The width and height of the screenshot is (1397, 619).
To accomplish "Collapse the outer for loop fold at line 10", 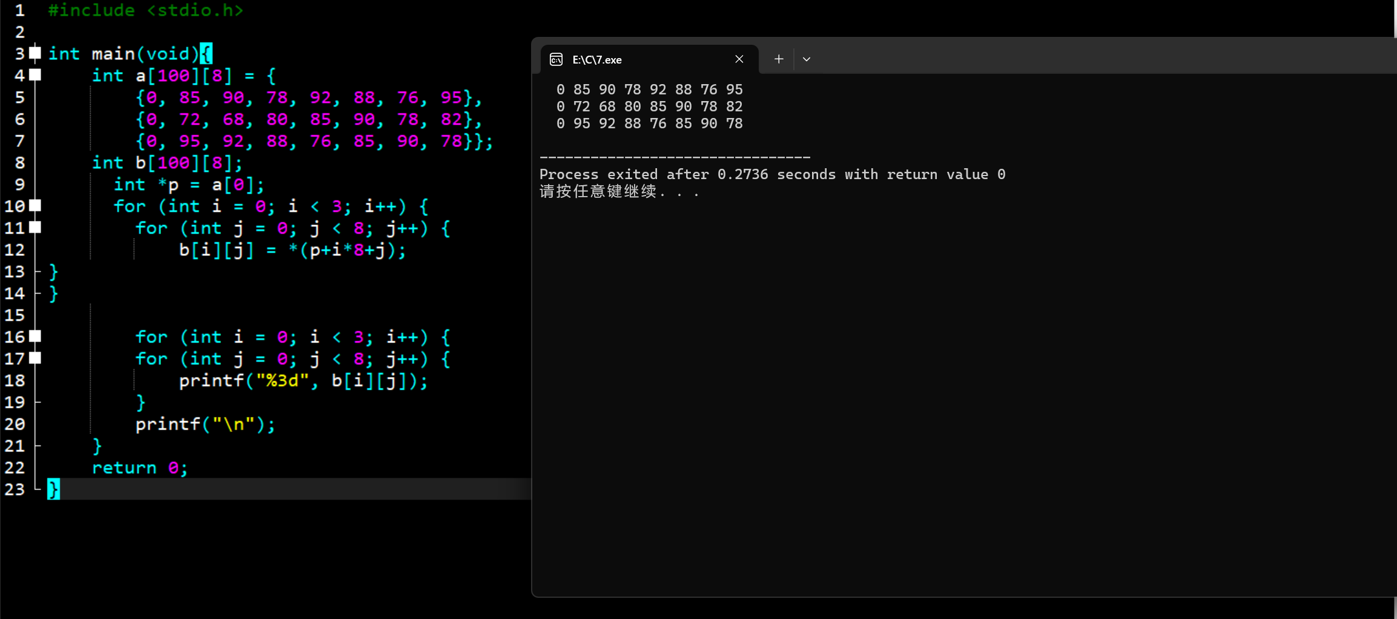I will tap(36, 206).
